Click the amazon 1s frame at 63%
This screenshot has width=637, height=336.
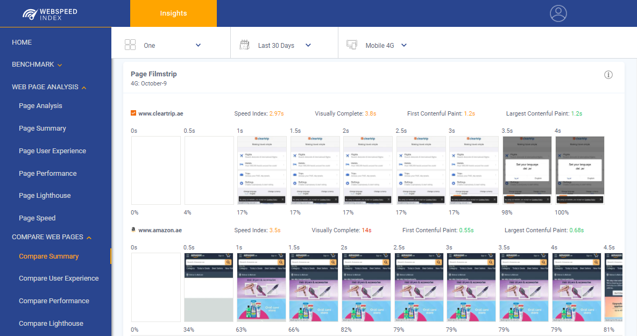pos(261,287)
